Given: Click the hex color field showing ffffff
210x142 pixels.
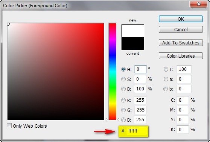Looking at the screenshot, I should point(137,131).
